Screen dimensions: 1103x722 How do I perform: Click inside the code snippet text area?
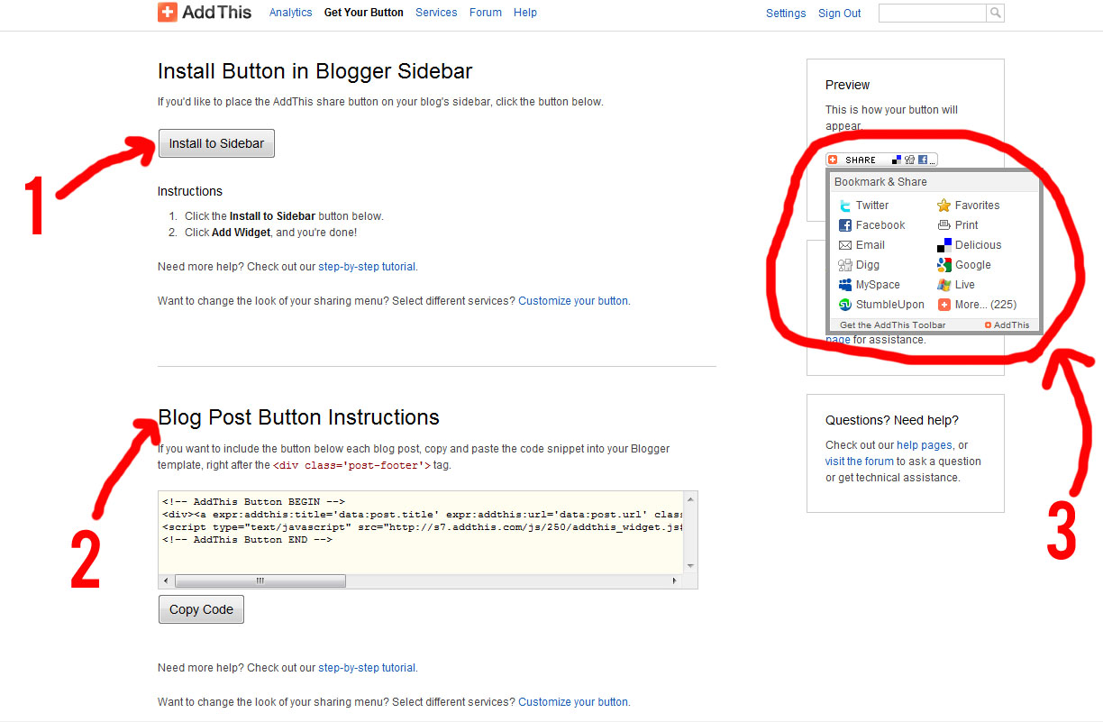tap(421, 532)
